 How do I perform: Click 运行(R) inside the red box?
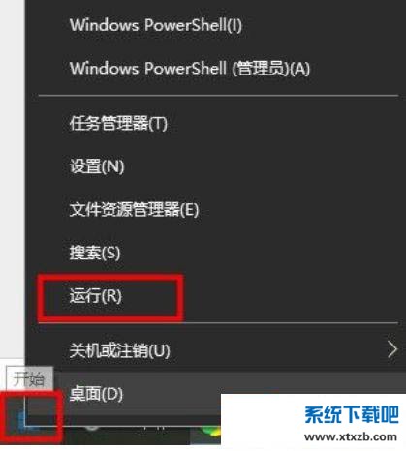96,296
